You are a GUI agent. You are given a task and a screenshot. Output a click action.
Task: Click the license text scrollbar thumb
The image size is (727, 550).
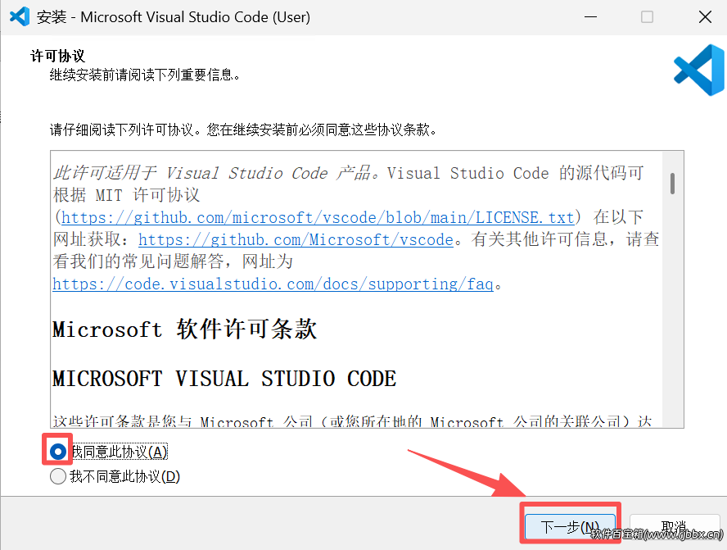tap(672, 184)
